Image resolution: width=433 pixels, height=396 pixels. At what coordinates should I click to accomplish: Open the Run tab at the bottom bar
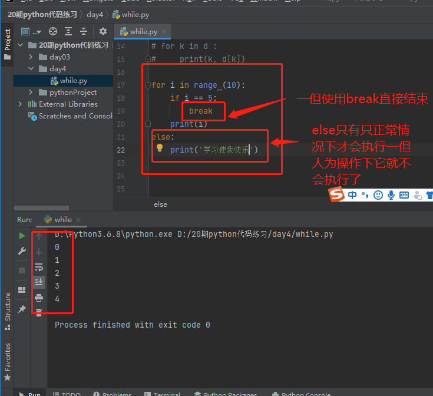coord(29,394)
